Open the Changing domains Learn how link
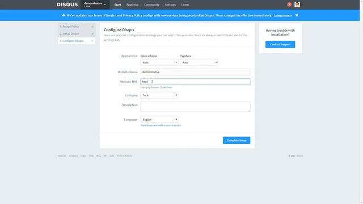This screenshot has height=204, width=363. pos(166,87)
